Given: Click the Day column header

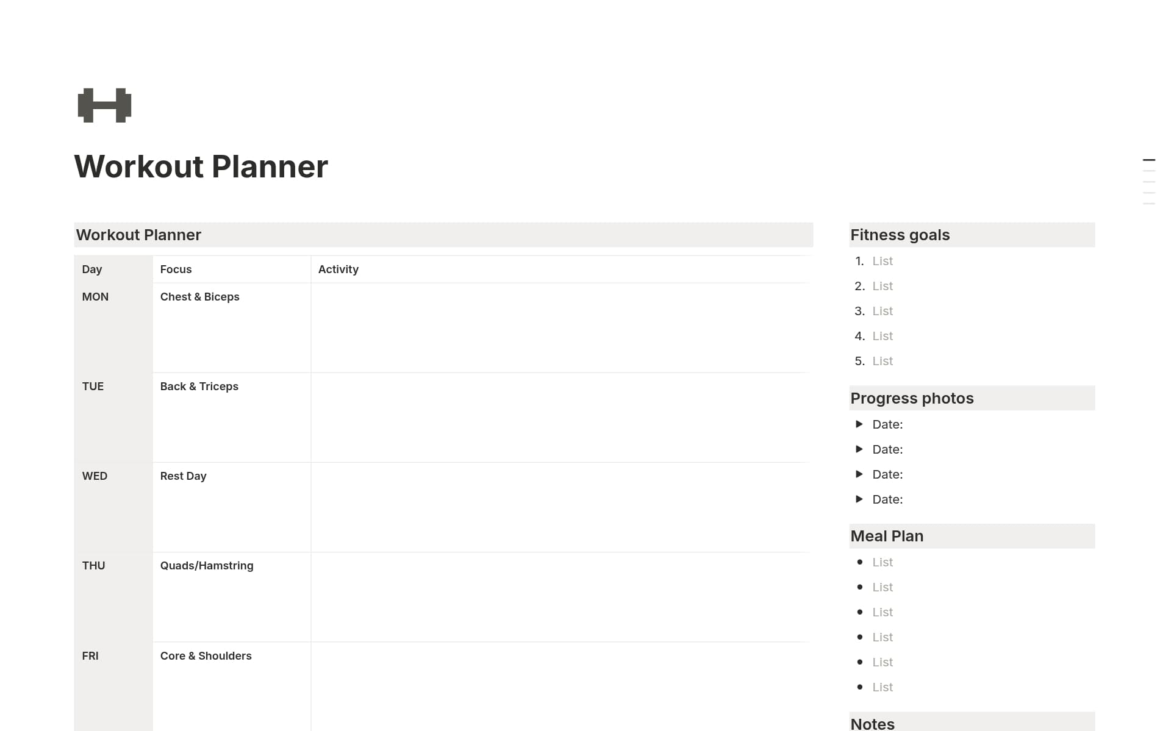Looking at the screenshot, I should pos(92,269).
